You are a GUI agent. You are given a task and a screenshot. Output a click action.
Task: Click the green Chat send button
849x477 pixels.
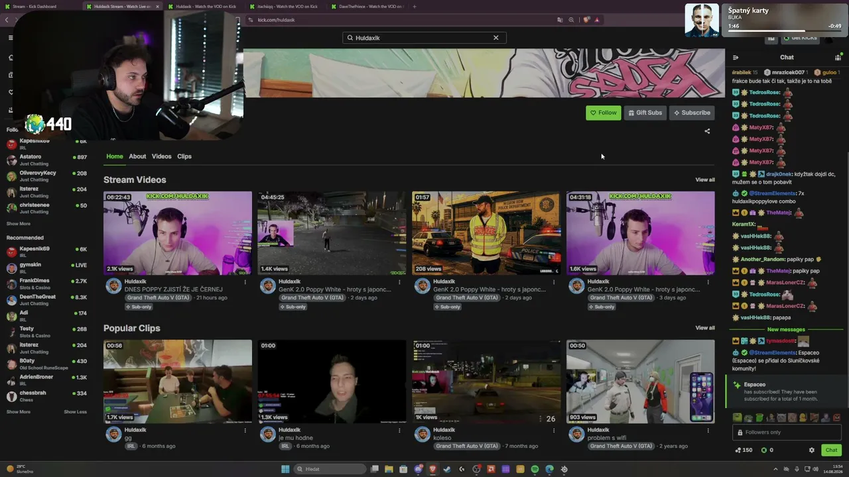point(831,450)
